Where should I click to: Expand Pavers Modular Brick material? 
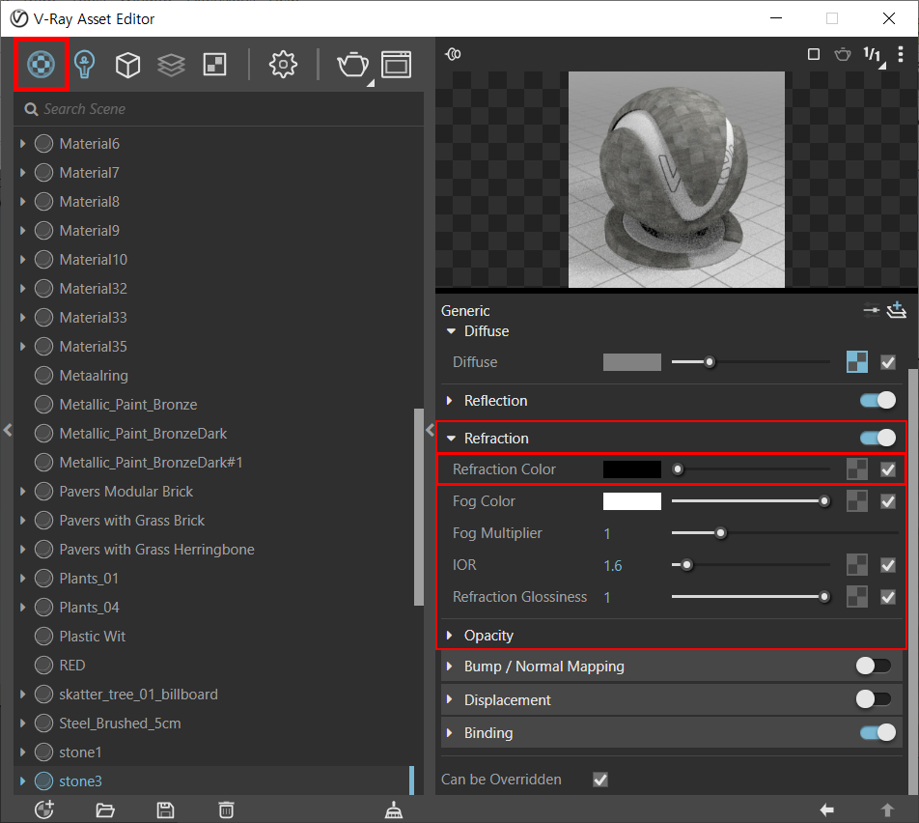point(23,492)
